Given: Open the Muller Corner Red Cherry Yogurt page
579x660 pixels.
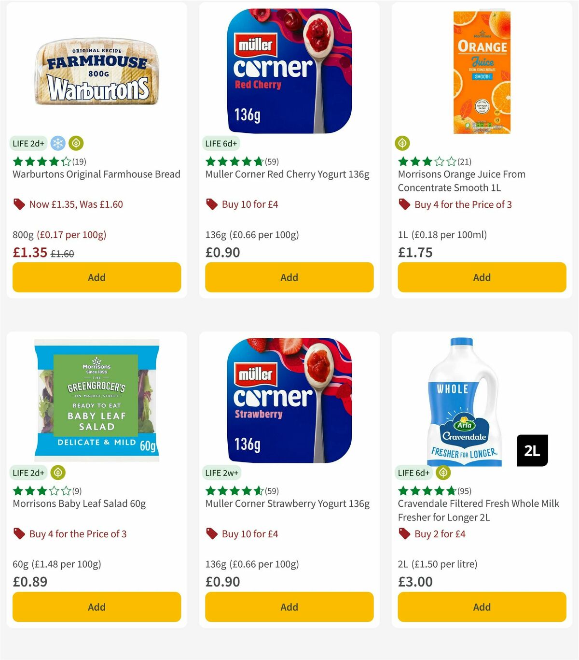Looking at the screenshot, I should (x=288, y=174).
